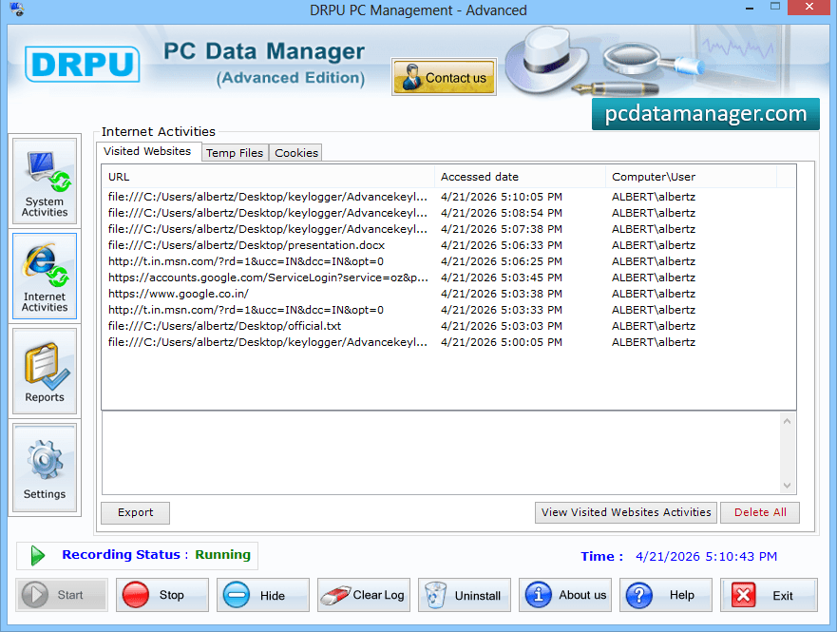Click View Visited Websites Activities button
This screenshot has width=837, height=632.
point(626,512)
